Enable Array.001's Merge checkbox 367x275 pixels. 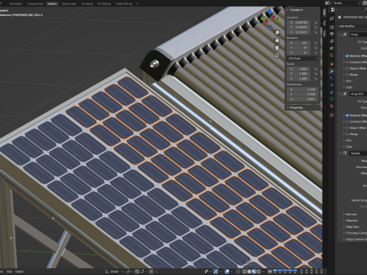pyautogui.click(x=347, y=134)
